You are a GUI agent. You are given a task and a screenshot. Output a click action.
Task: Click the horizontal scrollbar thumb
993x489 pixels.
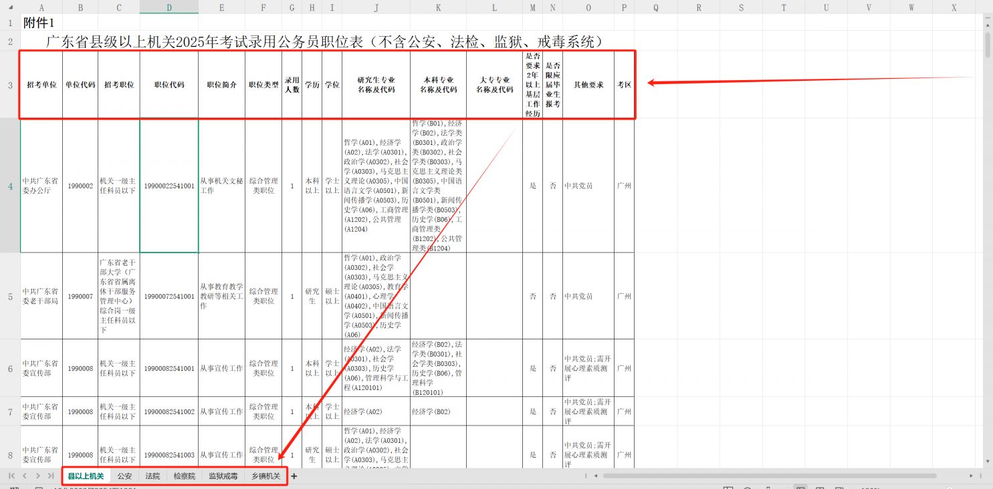pos(770,476)
